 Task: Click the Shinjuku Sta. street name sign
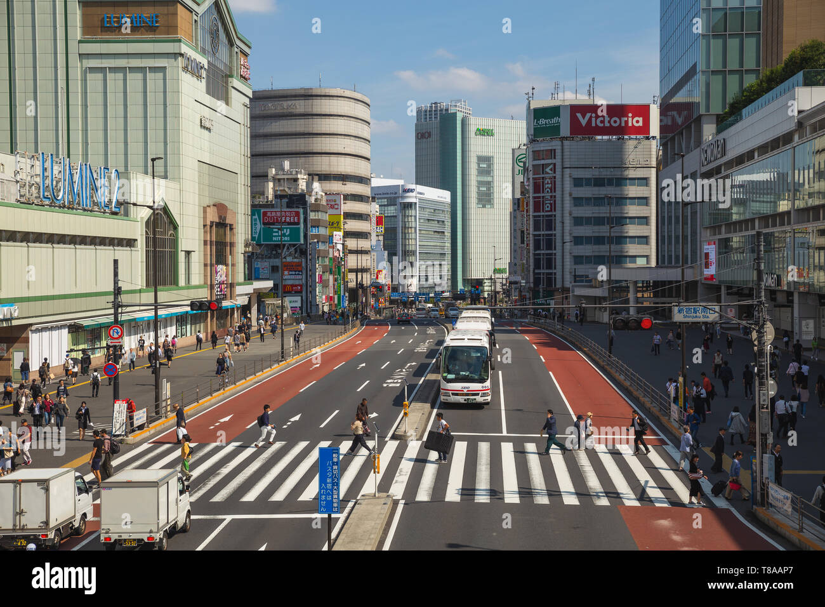click(696, 312)
